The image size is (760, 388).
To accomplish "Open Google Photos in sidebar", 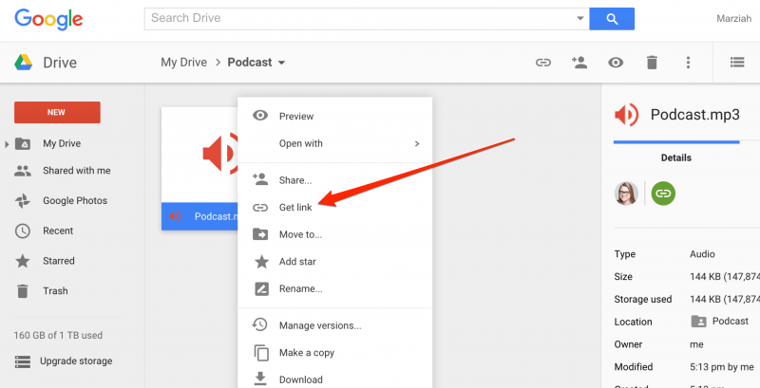I will (x=75, y=201).
